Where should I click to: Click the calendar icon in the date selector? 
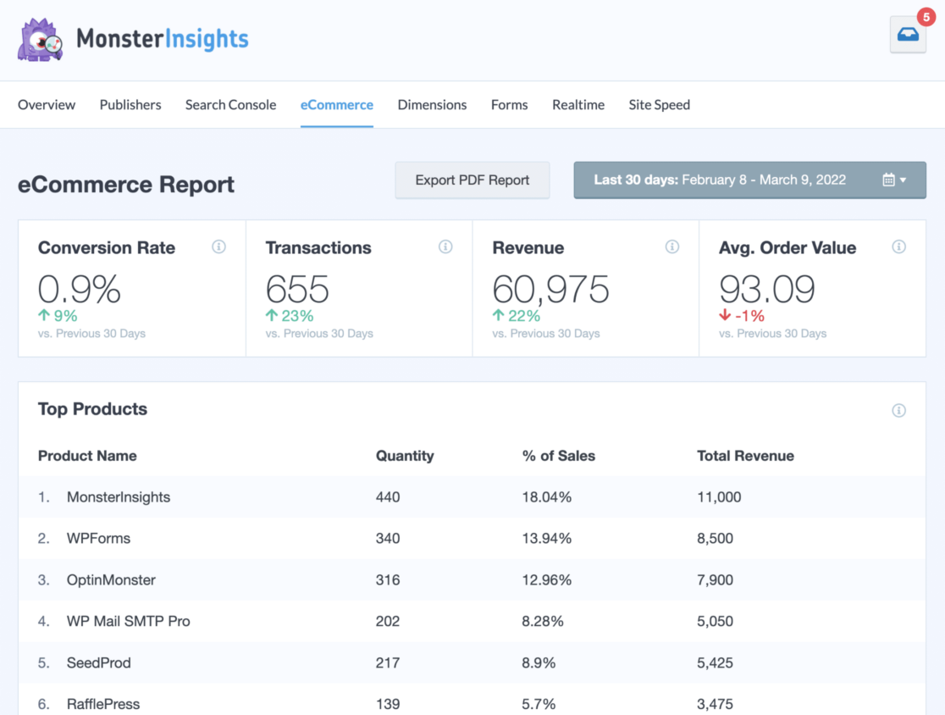click(890, 180)
